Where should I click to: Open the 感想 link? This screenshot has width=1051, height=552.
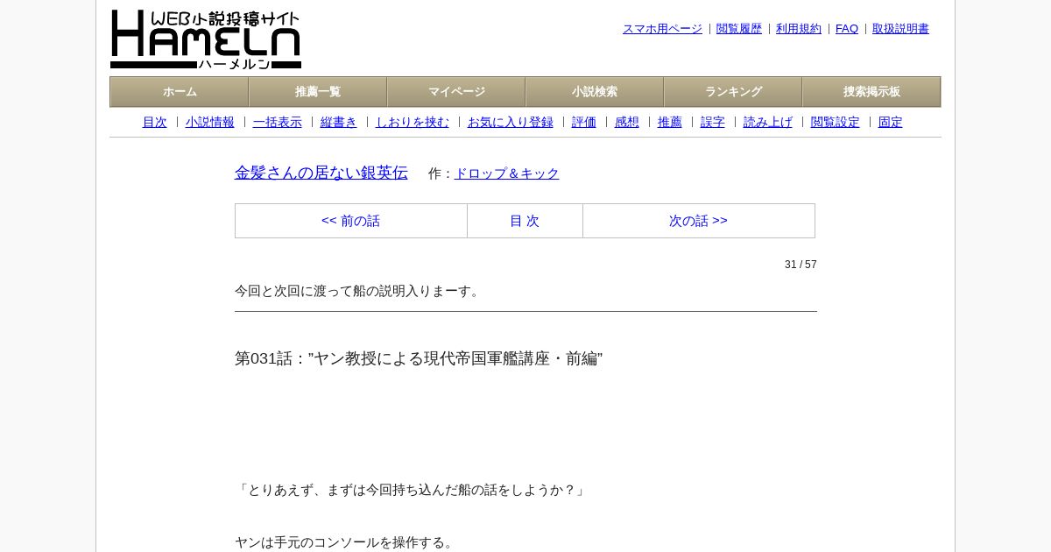pos(627,123)
